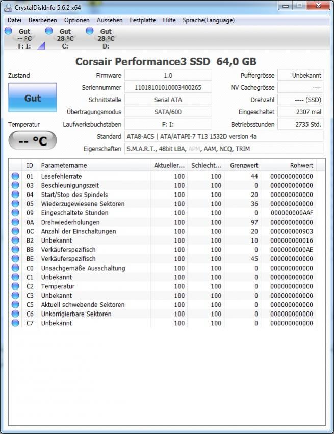Click status orb for C7 Unbekannt row
The image size is (334, 434).
point(15,323)
